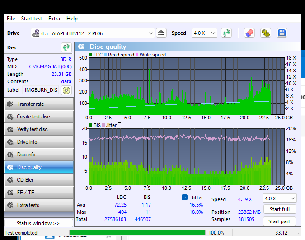Click the BIS legend swatch

coord(91,125)
